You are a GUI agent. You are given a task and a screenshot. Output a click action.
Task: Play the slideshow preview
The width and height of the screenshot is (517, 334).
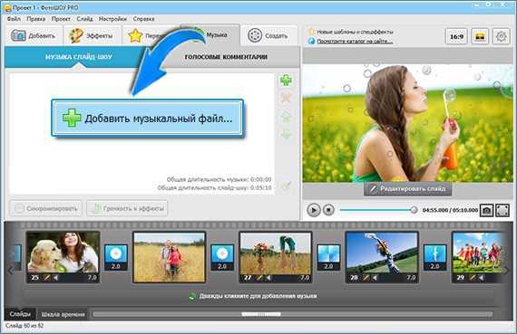pyautogui.click(x=314, y=210)
